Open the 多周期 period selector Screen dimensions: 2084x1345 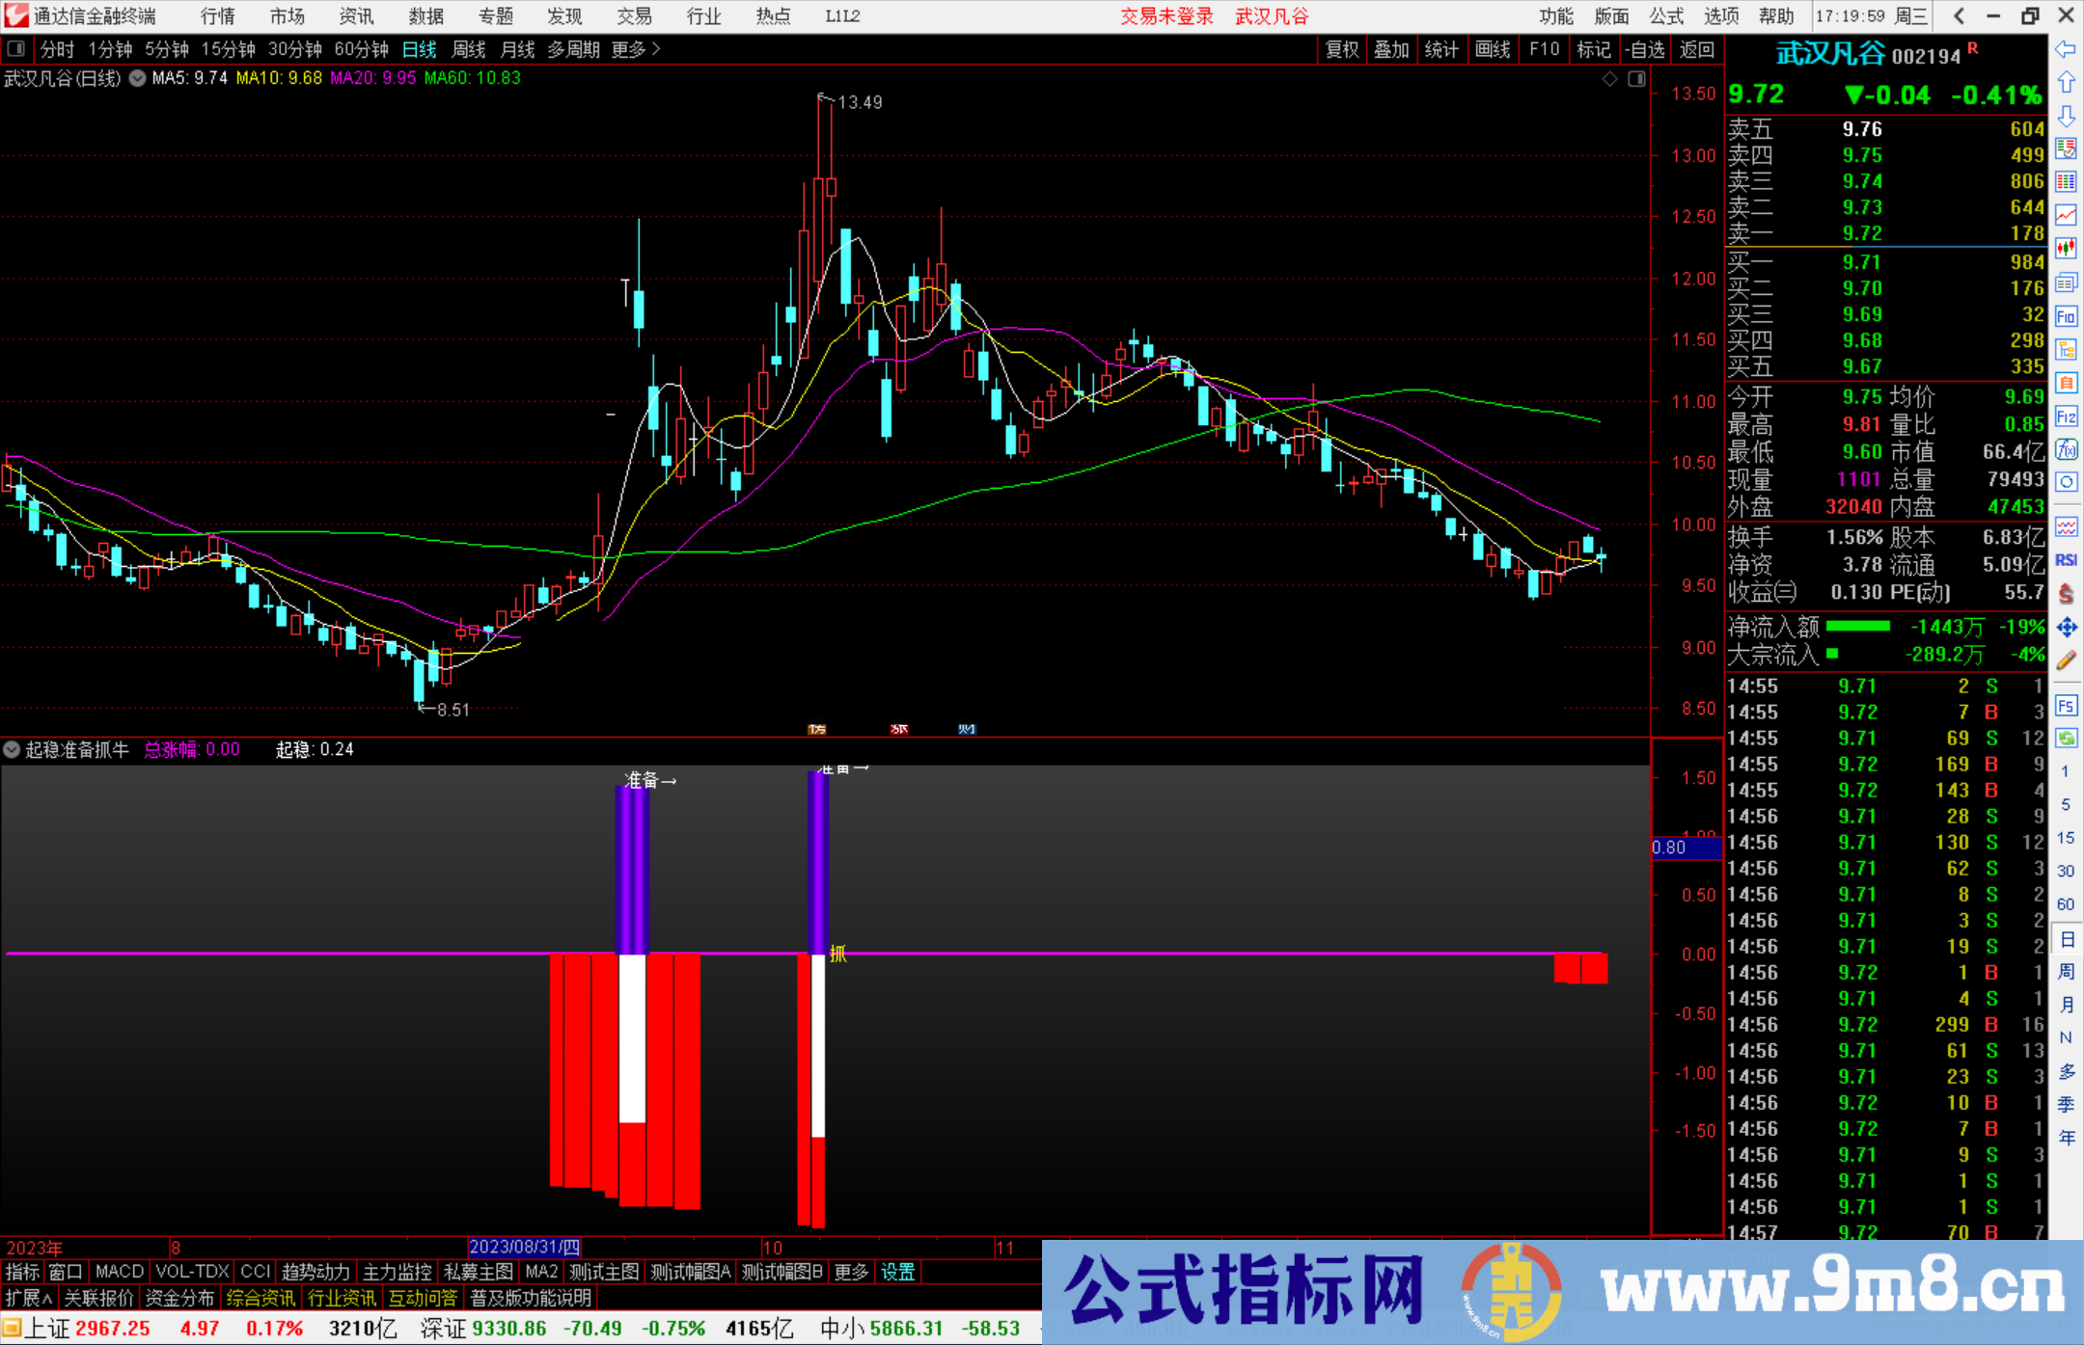(573, 49)
